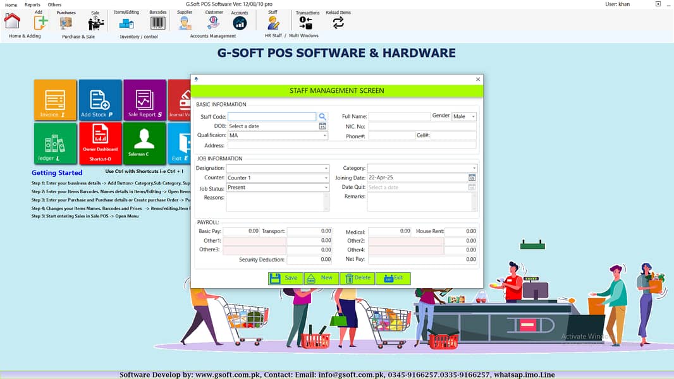Open the Counter dropdown showing Counter 1
Image resolution: width=674 pixels, height=379 pixels.
(x=278, y=177)
